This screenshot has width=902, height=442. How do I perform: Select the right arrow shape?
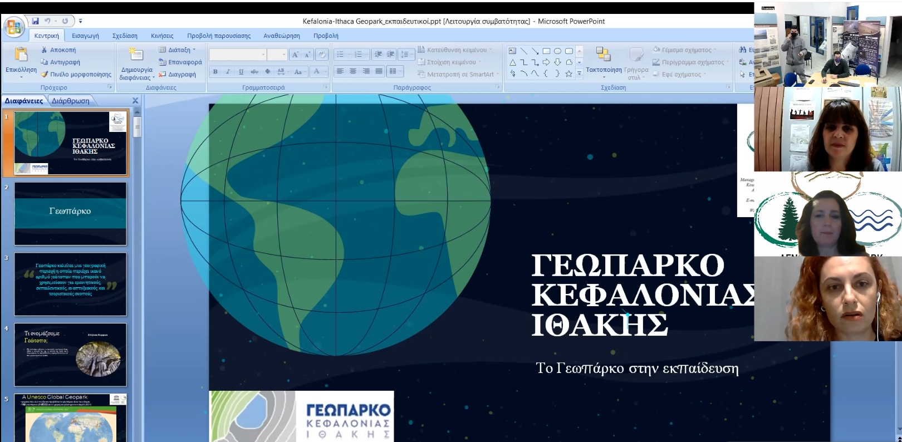(546, 62)
